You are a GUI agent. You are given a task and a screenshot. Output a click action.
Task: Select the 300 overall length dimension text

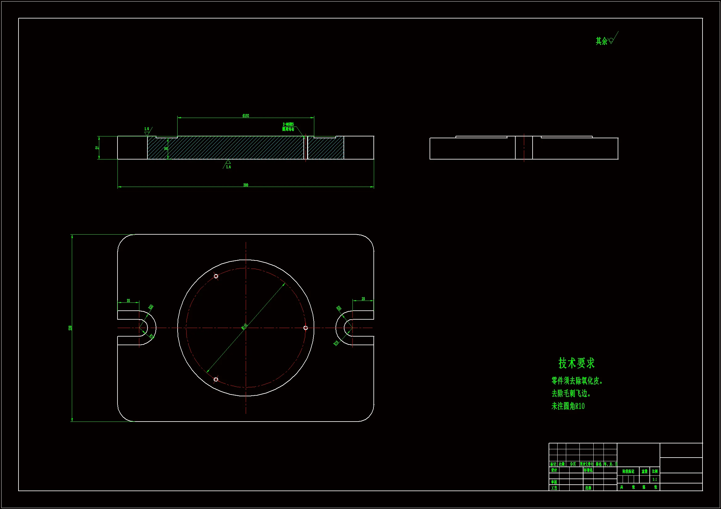point(245,185)
